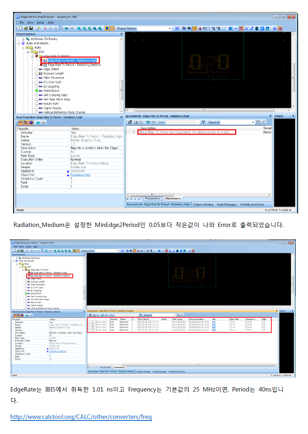Click the Open folder icon in upper toolbar
Image resolution: width=308 pixels, height=434 pixels.
(x=26, y=29)
